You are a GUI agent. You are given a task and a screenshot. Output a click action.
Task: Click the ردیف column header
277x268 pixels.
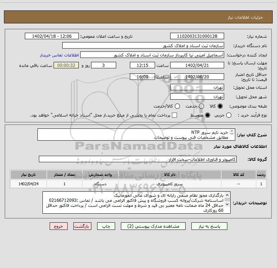tap(261, 174)
